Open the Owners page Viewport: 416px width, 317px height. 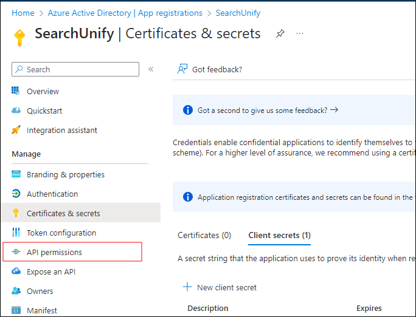[x=40, y=291]
